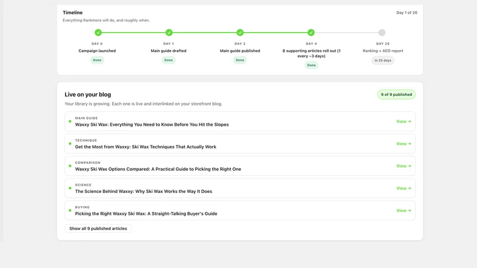The image size is (477, 268).
Task: Open 'Picking the Right Waxxy Ski Wax' title
Action: pyautogui.click(x=146, y=214)
